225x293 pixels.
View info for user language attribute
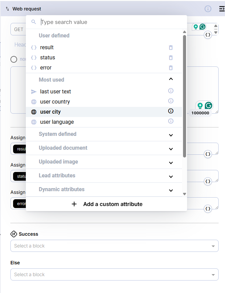[x=171, y=121]
